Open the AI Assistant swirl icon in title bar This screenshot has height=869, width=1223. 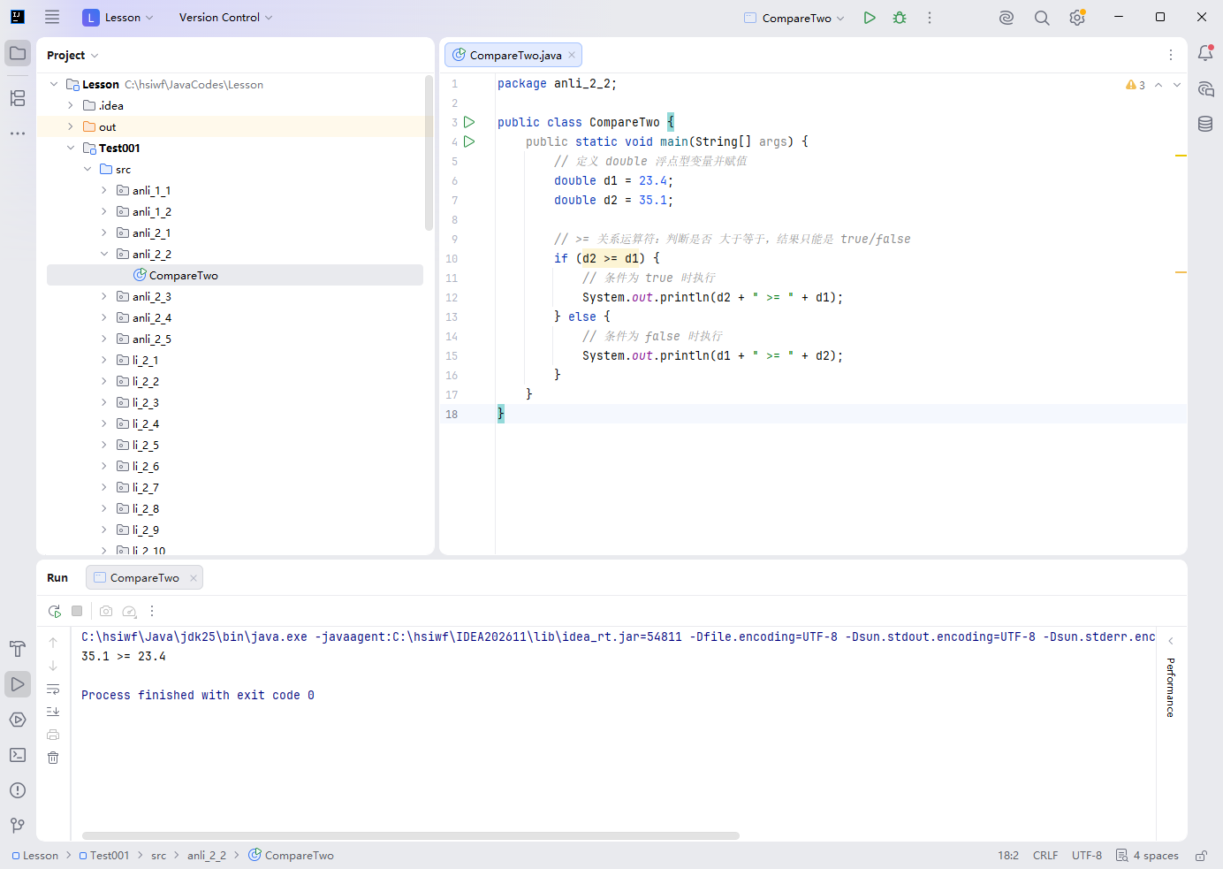(1007, 18)
